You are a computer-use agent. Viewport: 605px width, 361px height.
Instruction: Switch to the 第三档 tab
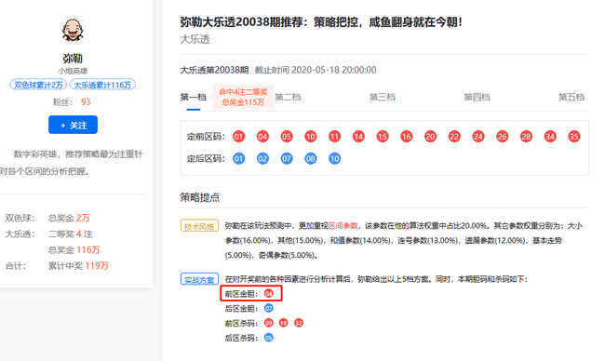pos(383,97)
